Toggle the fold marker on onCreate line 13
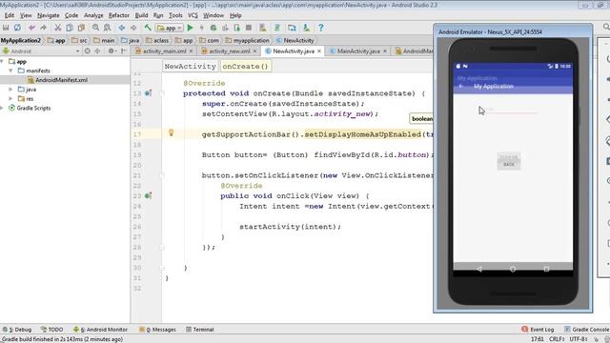The image size is (610, 343). pos(162,93)
